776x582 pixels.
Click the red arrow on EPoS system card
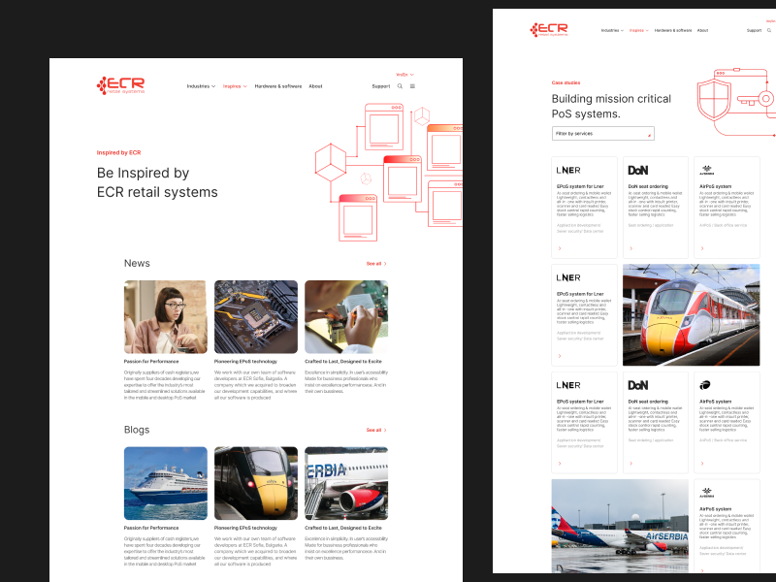(560, 246)
